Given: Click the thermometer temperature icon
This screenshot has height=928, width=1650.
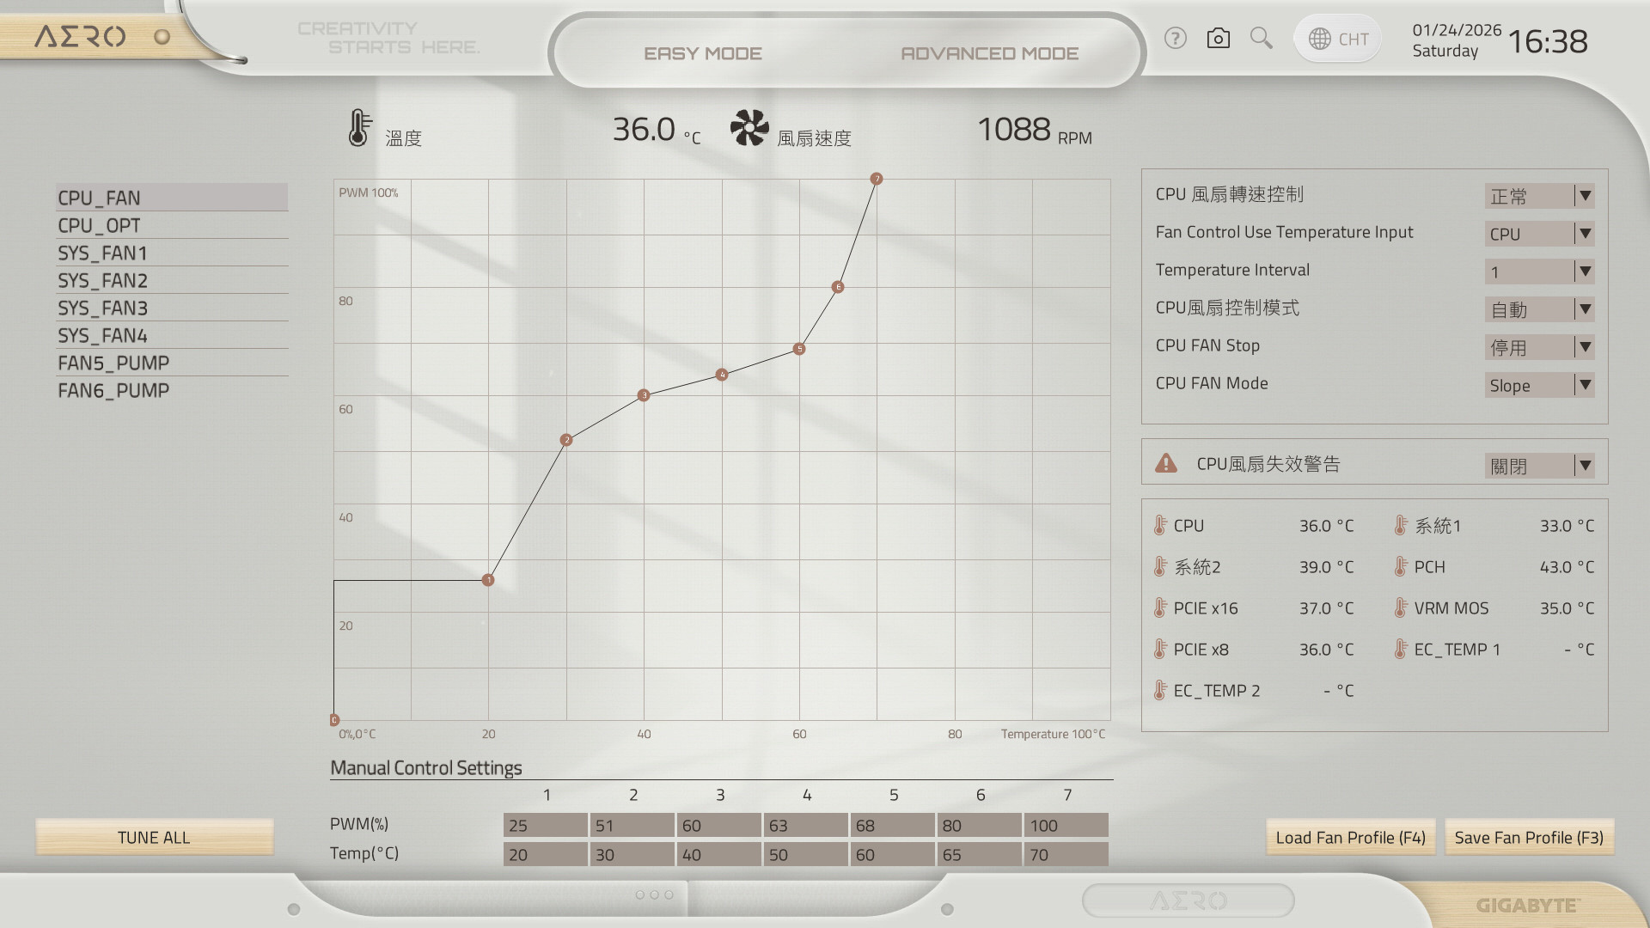Looking at the screenshot, I should (359, 128).
